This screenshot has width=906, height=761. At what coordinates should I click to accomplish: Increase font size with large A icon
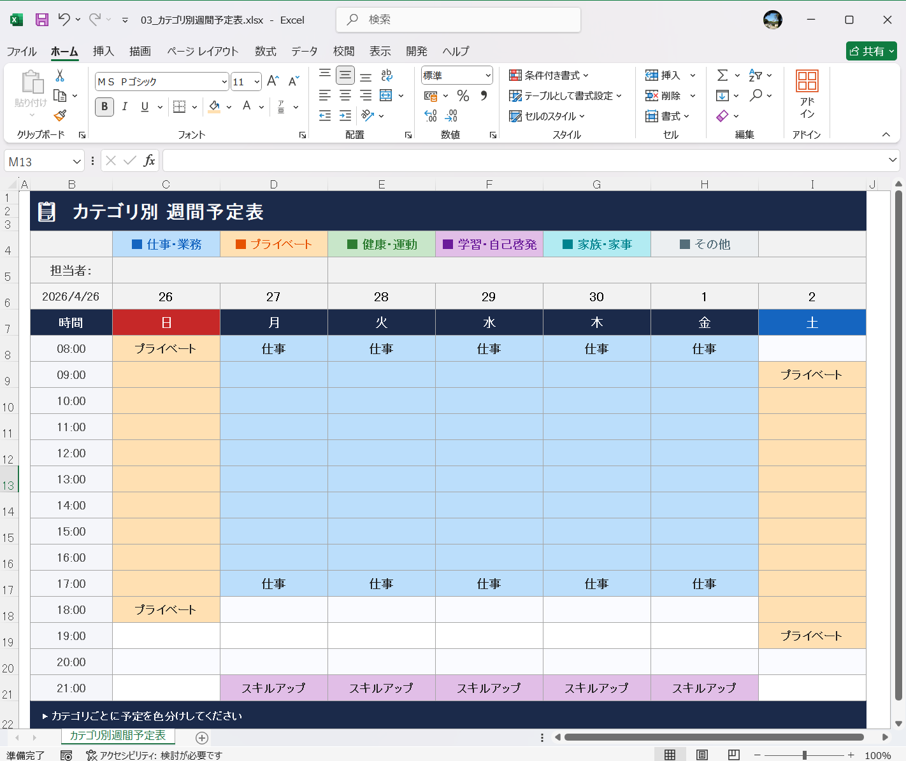click(x=273, y=81)
